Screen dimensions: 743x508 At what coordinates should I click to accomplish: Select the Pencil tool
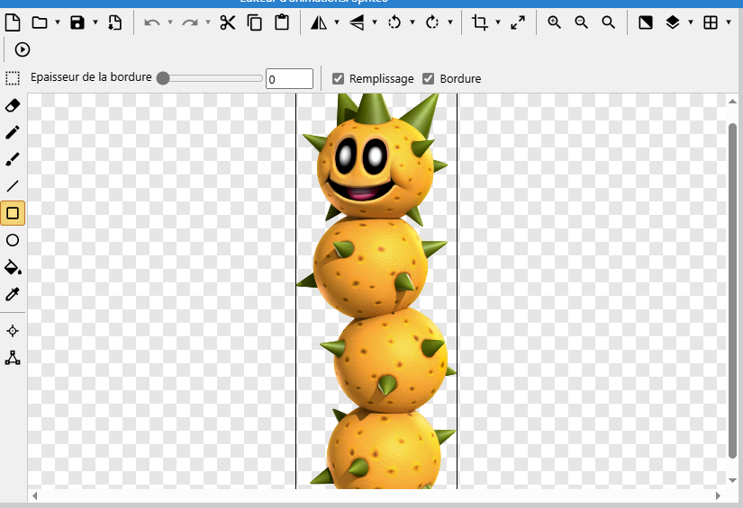click(x=13, y=132)
